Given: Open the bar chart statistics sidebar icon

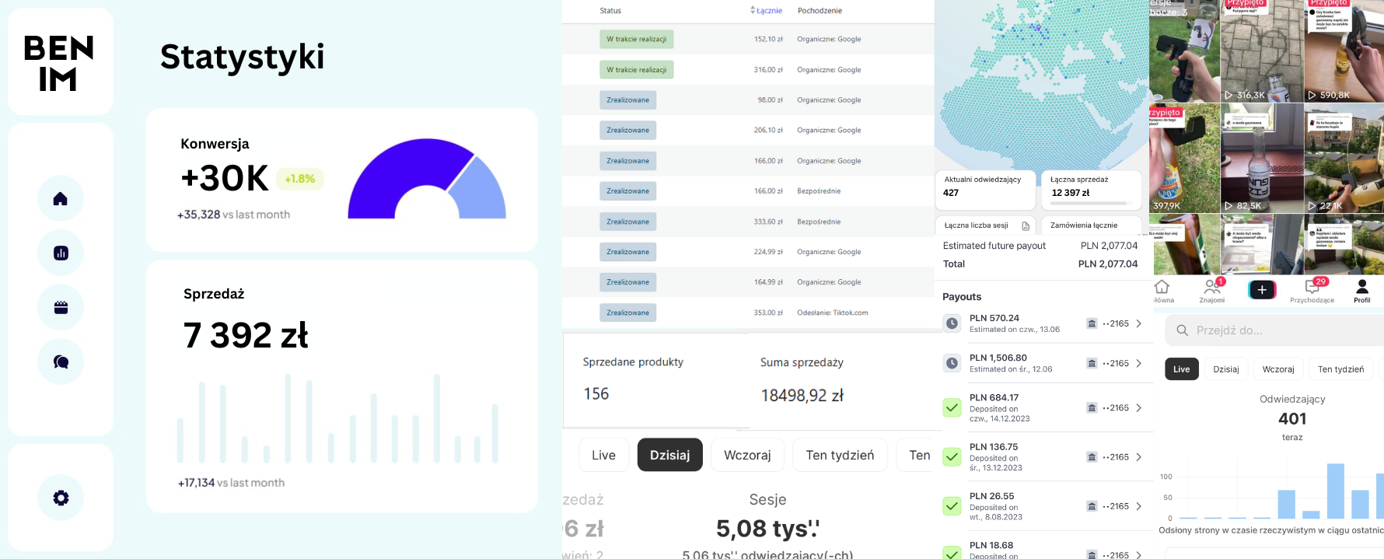Looking at the screenshot, I should (x=61, y=253).
